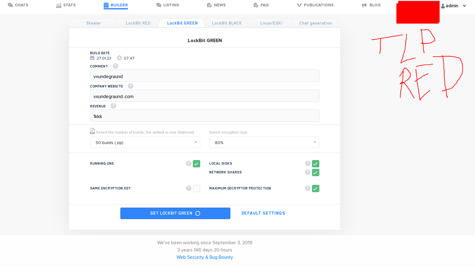Select the LockBit GREEN tab
Screen dimensions: 475x266
tap(182, 23)
